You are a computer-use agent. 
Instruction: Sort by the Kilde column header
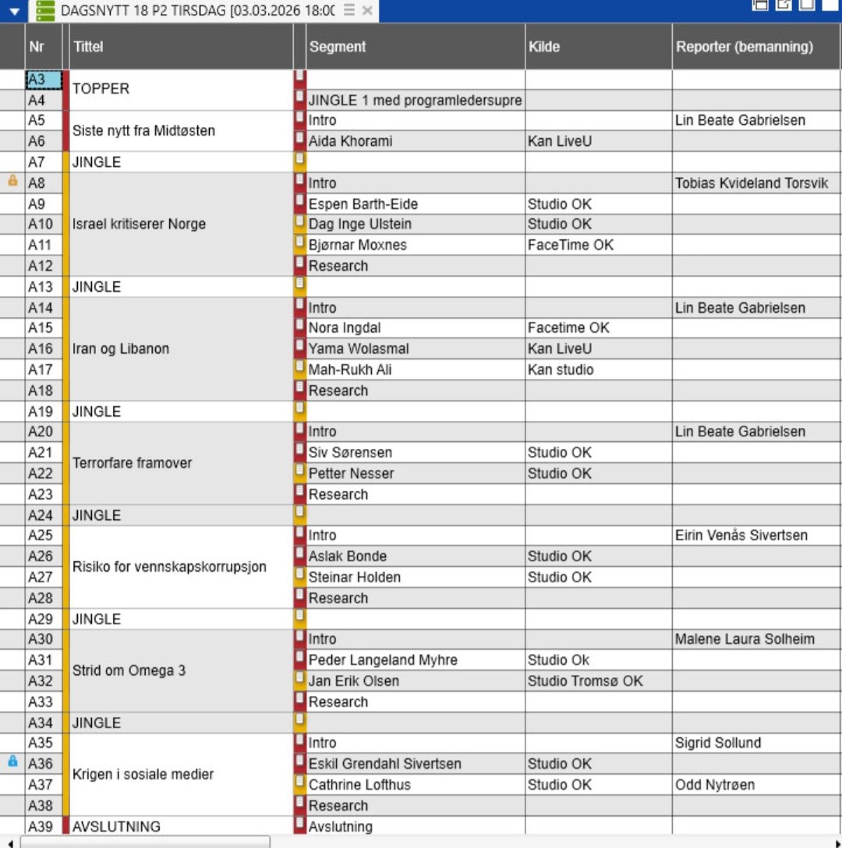(599, 47)
